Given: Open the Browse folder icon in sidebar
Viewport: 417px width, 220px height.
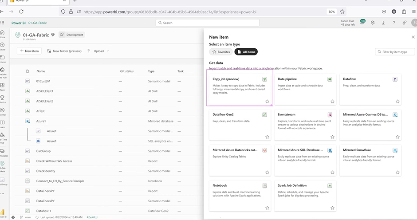Looking at the screenshot, I should (x=2, y=59).
